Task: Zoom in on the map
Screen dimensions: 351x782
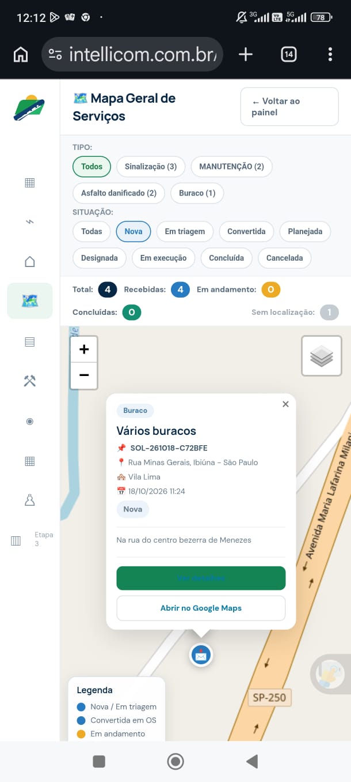Action: pyautogui.click(x=84, y=349)
